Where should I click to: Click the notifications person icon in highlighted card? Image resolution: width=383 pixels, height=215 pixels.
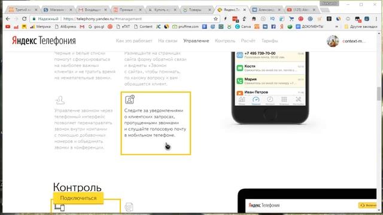[130, 100]
